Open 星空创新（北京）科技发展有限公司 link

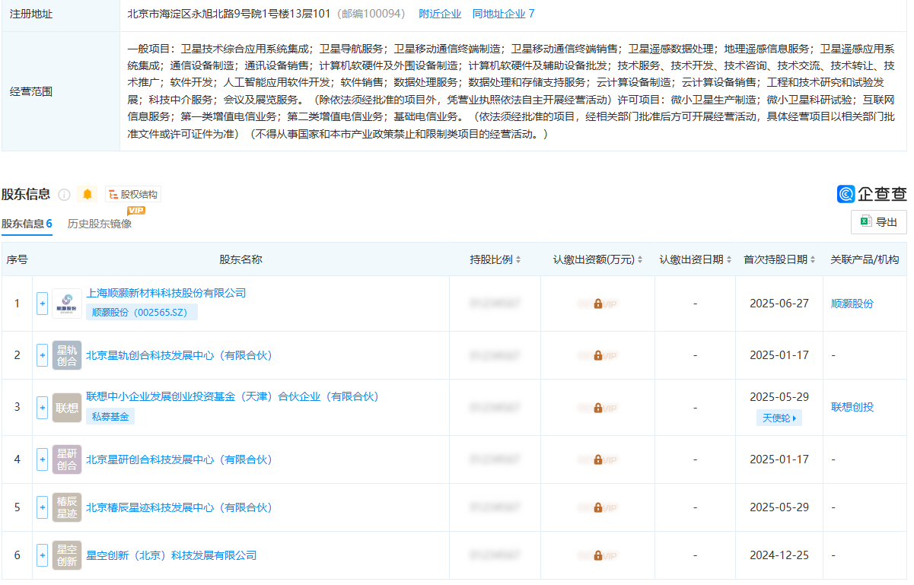[x=171, y=555]
